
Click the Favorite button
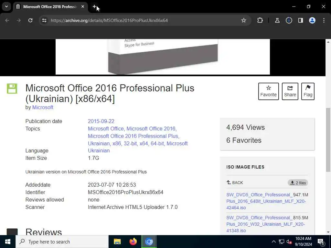pyautogui.click(x=269, y=91)
